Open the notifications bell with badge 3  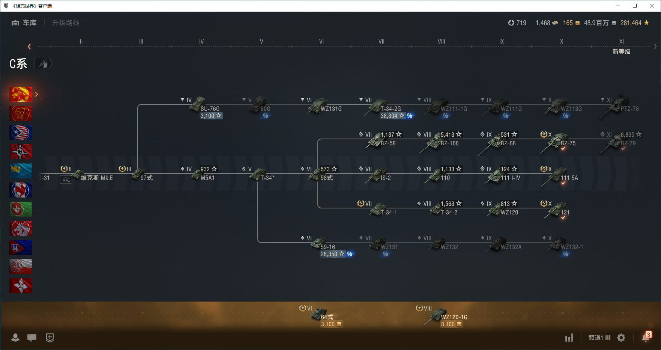[x=645, y=338]
